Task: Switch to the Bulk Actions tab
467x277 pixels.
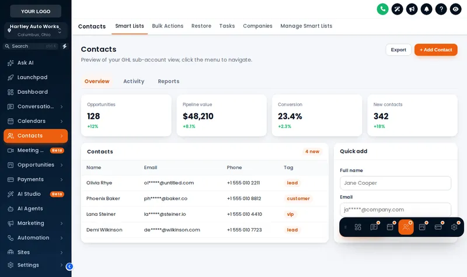Action: click(x=168, y=26)
